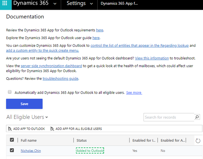The width and height of the screenshot is (203, 159).
Task: Open the Nicholas Chin user link
Action: [x=31, y=151]
